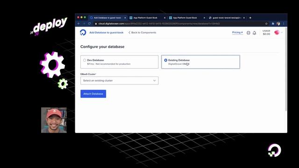
Task: Follow the Back to Components link
Action: 142,33
